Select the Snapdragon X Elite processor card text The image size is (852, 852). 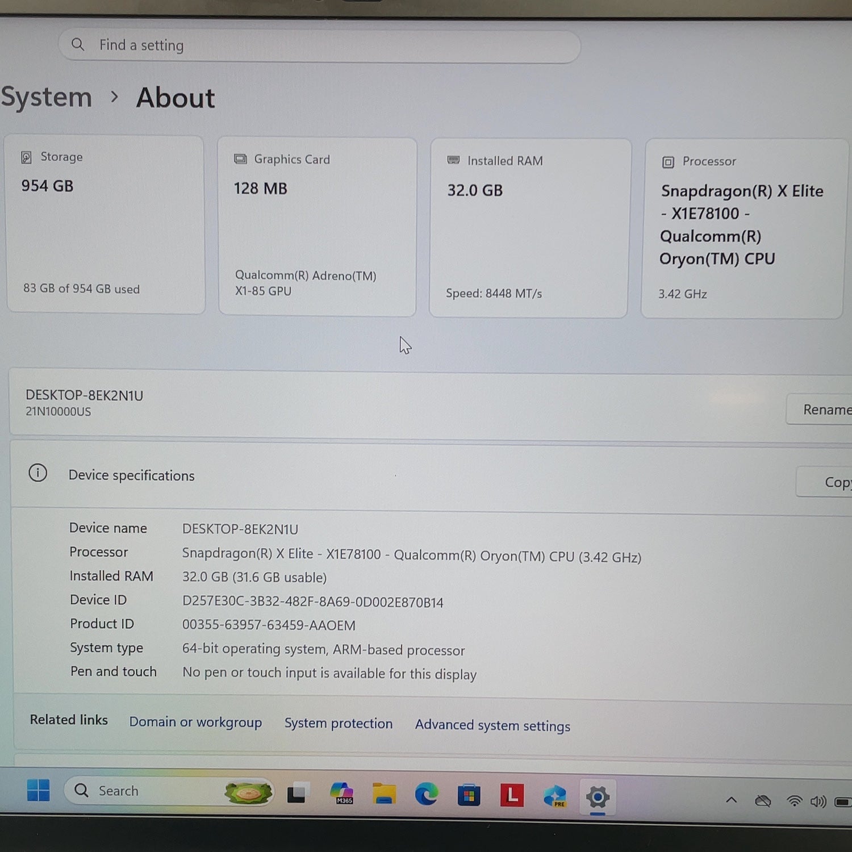(742, 225)
